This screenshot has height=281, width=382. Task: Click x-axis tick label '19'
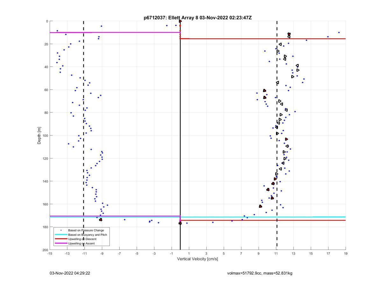click(346, 253)
